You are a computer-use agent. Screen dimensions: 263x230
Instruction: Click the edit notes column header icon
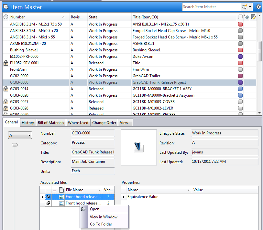click(253, 17)
